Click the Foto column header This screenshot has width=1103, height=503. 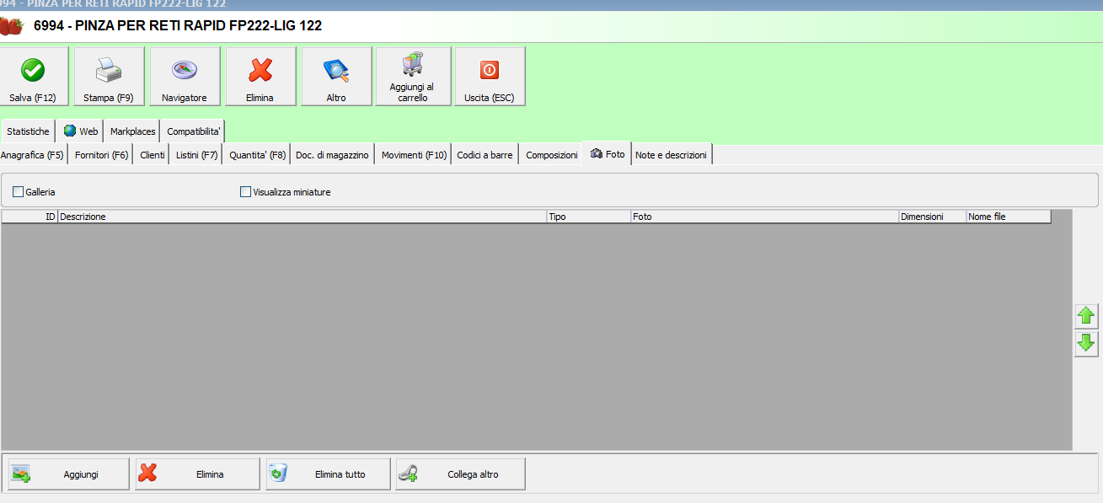pyautogui.click(x=765, y=217)
